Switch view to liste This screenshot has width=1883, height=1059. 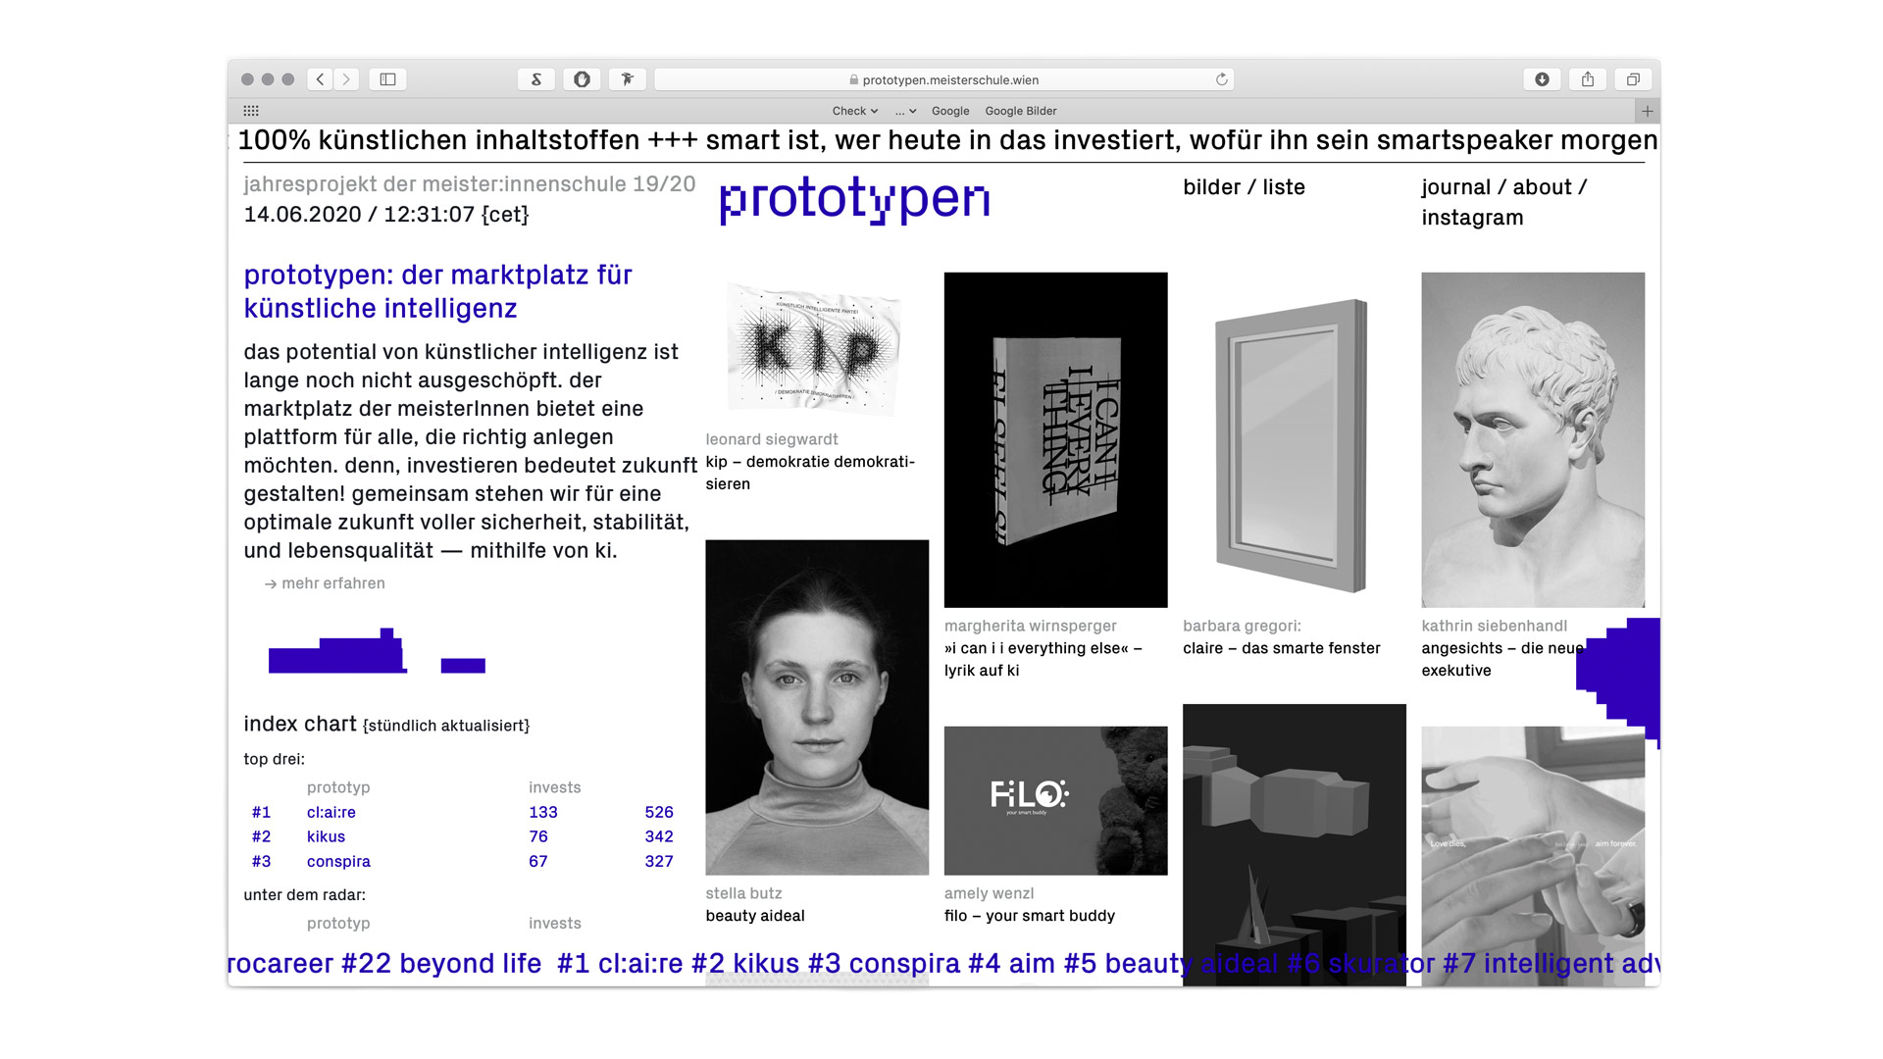1283,187
